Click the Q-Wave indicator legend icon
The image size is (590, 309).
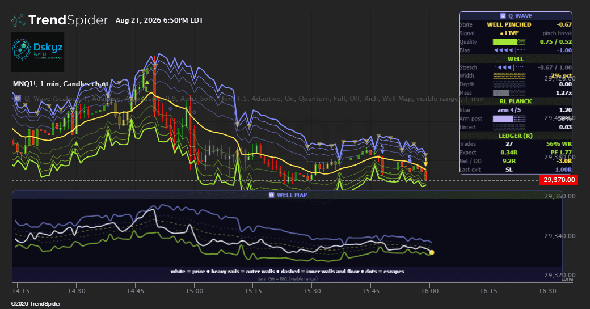18,99
